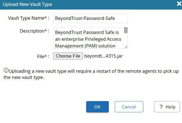The image size is (182, 123).
Task: Click the selected file name beyondt...4315.jar
Action: 103,56
